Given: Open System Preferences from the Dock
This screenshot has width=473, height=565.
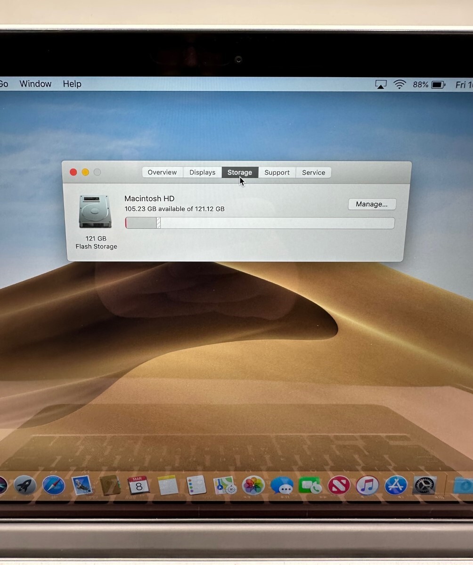Looking at the screenshot, I should [x=424, y=485].
